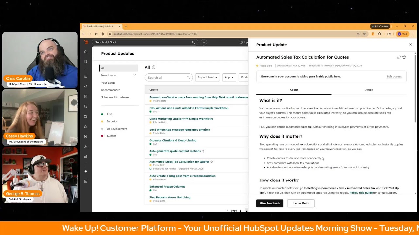Click the Give Feedback button
Image resolution: width=419 pixels, height=235 pixels.
coord(270,203)
